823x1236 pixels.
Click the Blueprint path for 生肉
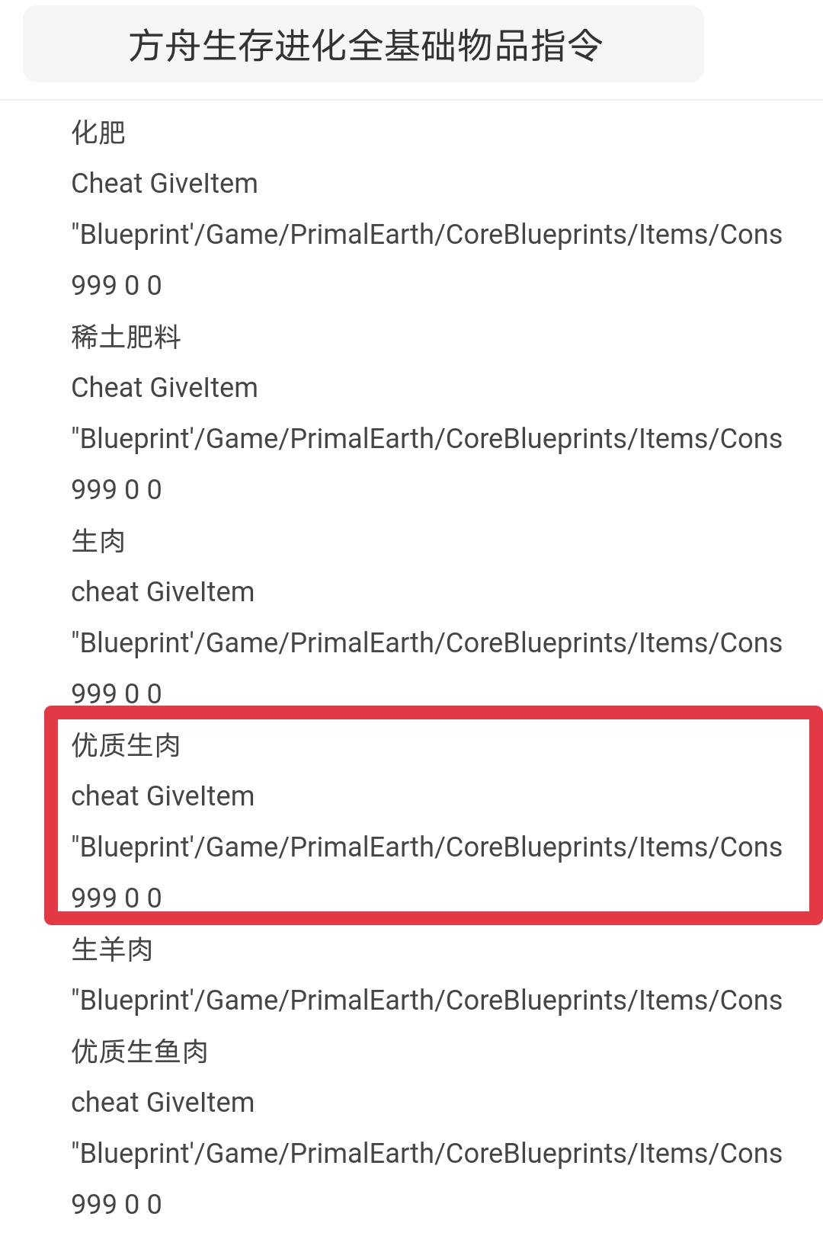coord(427,643)
